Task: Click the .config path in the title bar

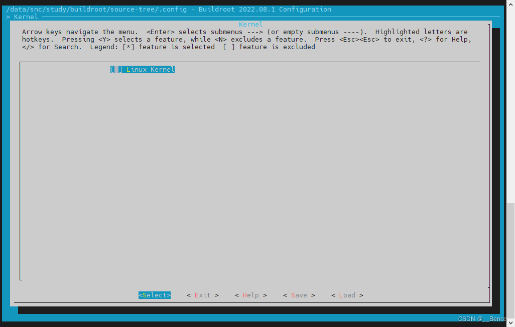Action: (95, 9)
